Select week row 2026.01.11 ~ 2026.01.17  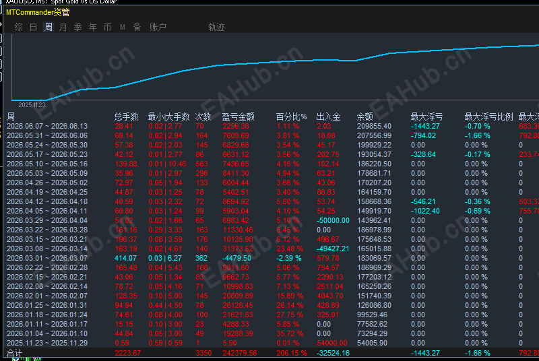(x=272, y=324)
